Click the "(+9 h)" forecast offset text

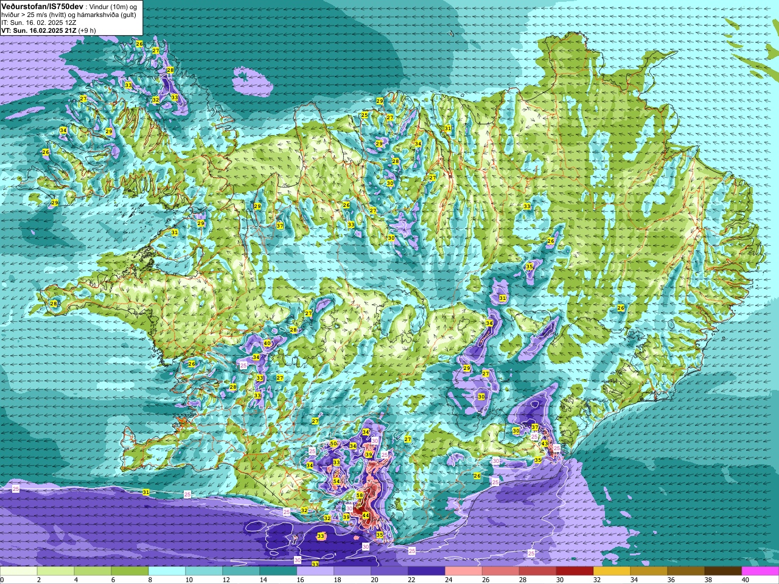87,30
